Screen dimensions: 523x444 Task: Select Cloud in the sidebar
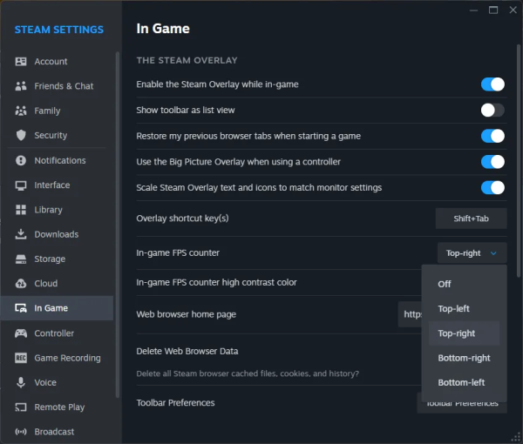[x=57, y=284]
